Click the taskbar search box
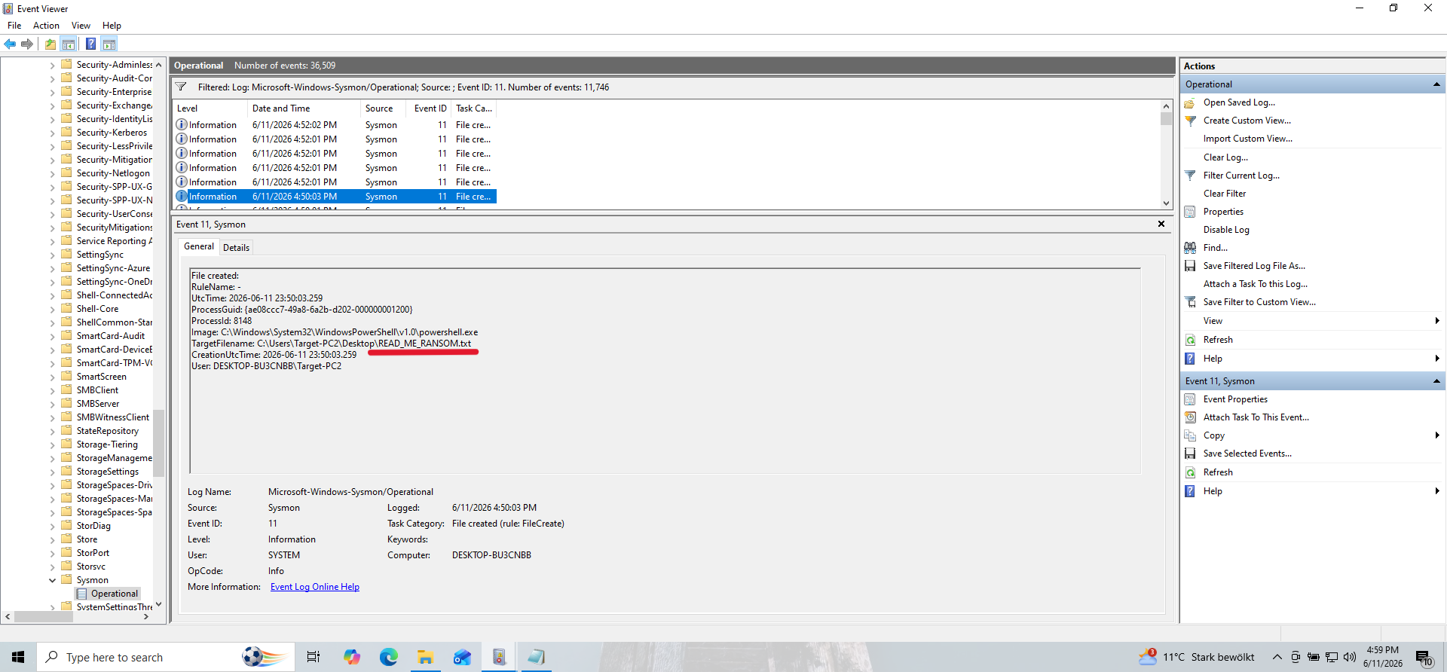 [x=166, y=657]
